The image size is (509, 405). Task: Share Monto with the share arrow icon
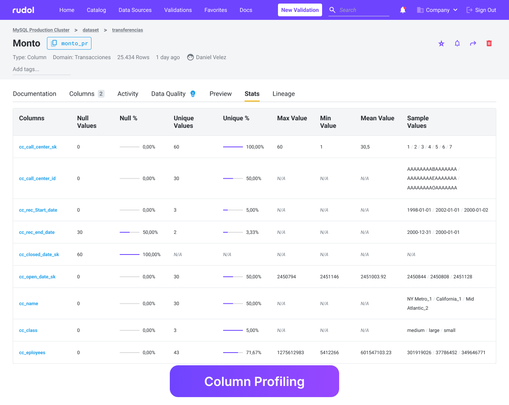coord(473,43)
